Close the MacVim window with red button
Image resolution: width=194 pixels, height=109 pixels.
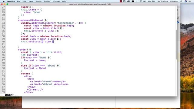tap(2, 4)
